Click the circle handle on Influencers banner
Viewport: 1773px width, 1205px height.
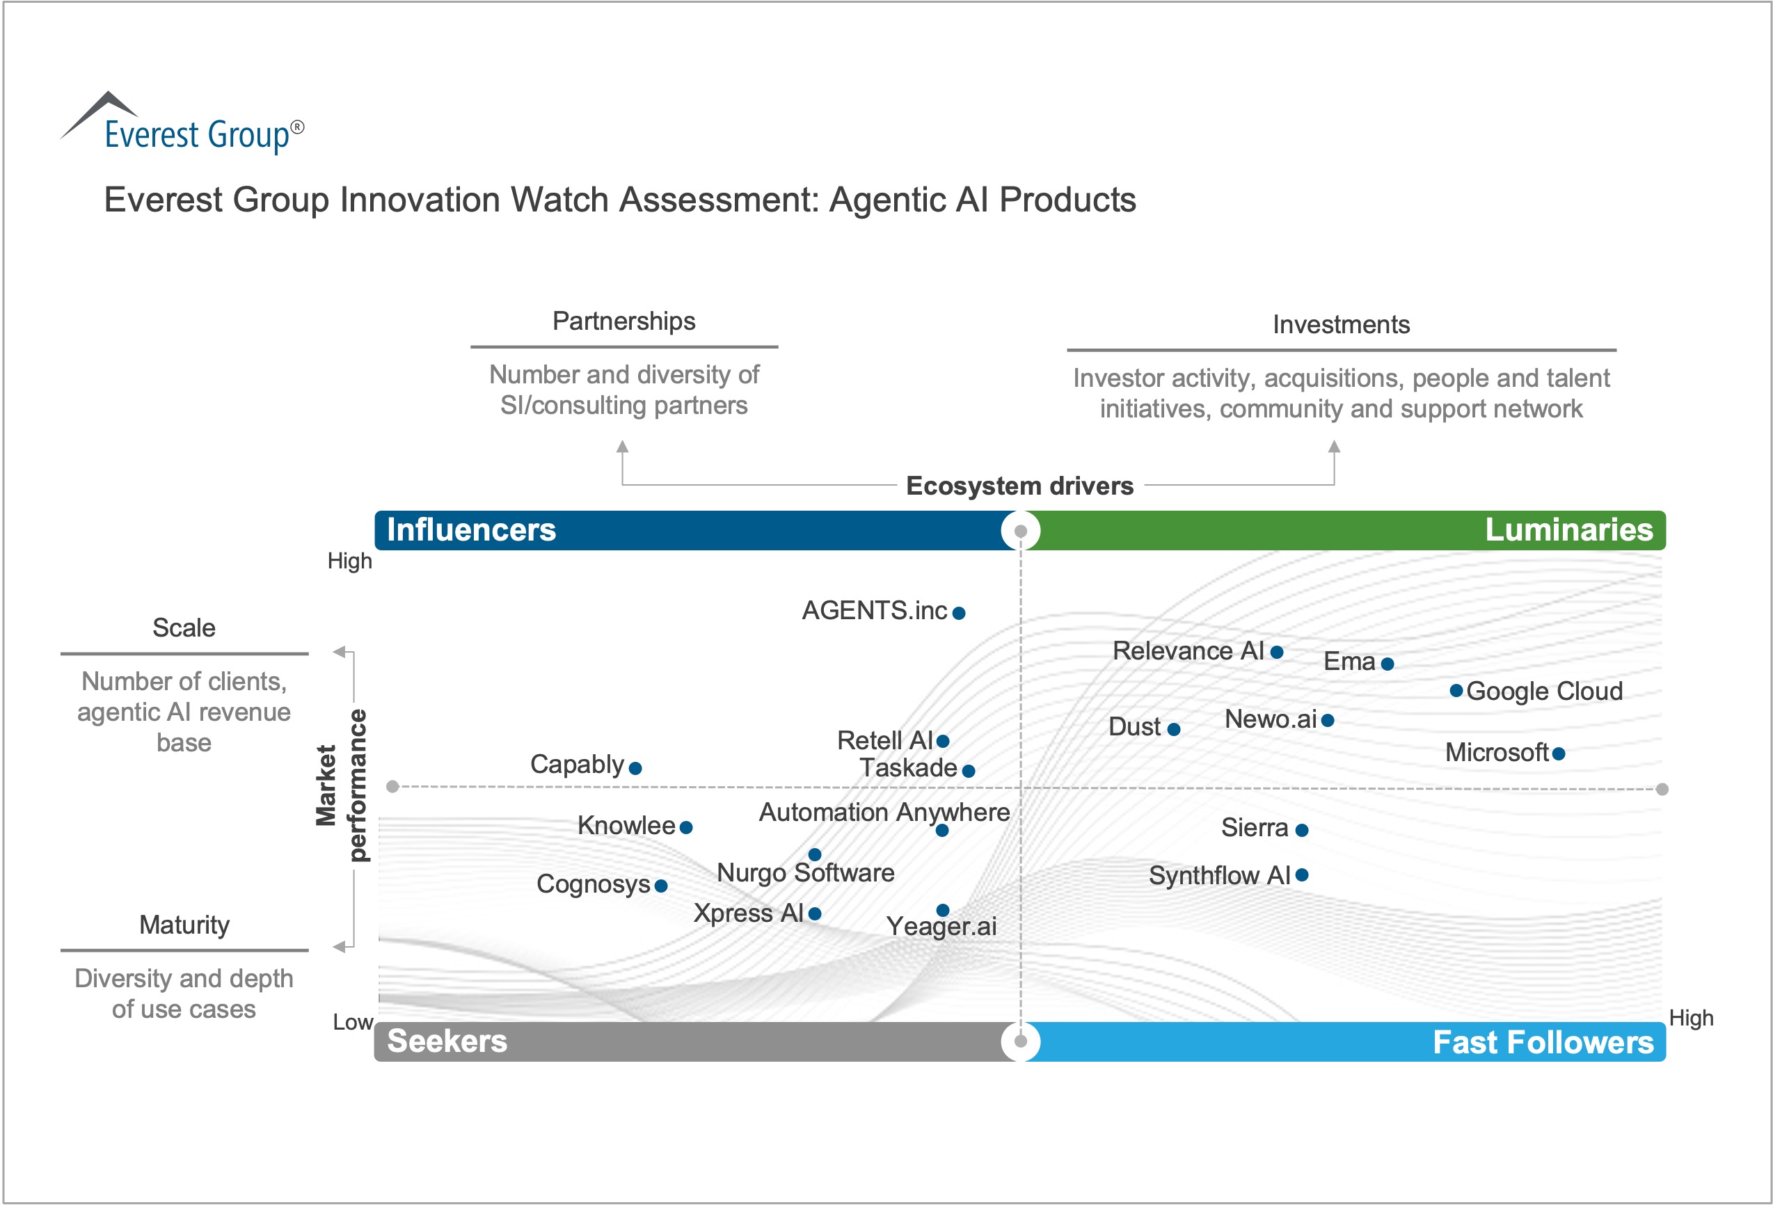coord(1021,530)
